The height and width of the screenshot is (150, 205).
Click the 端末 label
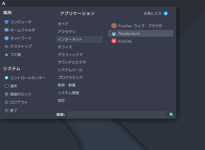click(x=14, y=86)
